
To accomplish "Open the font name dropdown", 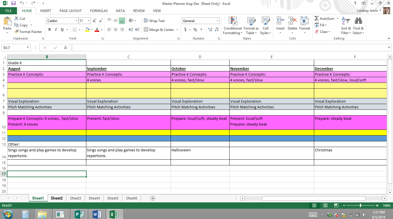I will click(x=76, y=21).
